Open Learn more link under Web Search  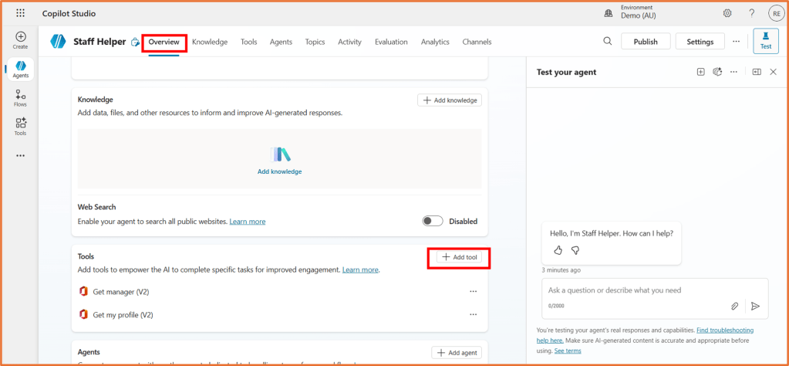(248, 222)
